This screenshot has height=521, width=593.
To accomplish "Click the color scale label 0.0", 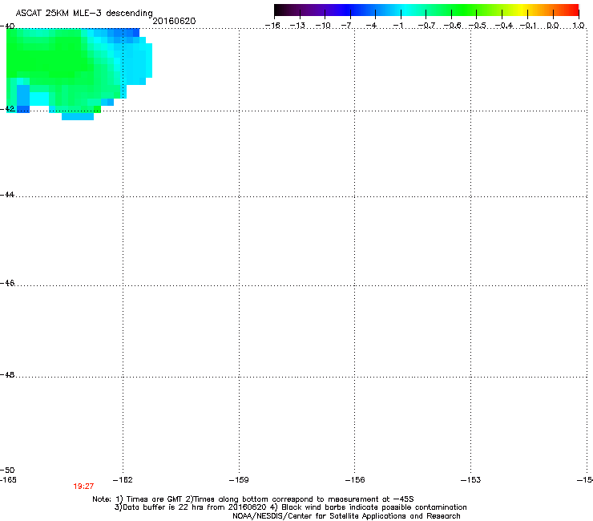I will (553, 26).
